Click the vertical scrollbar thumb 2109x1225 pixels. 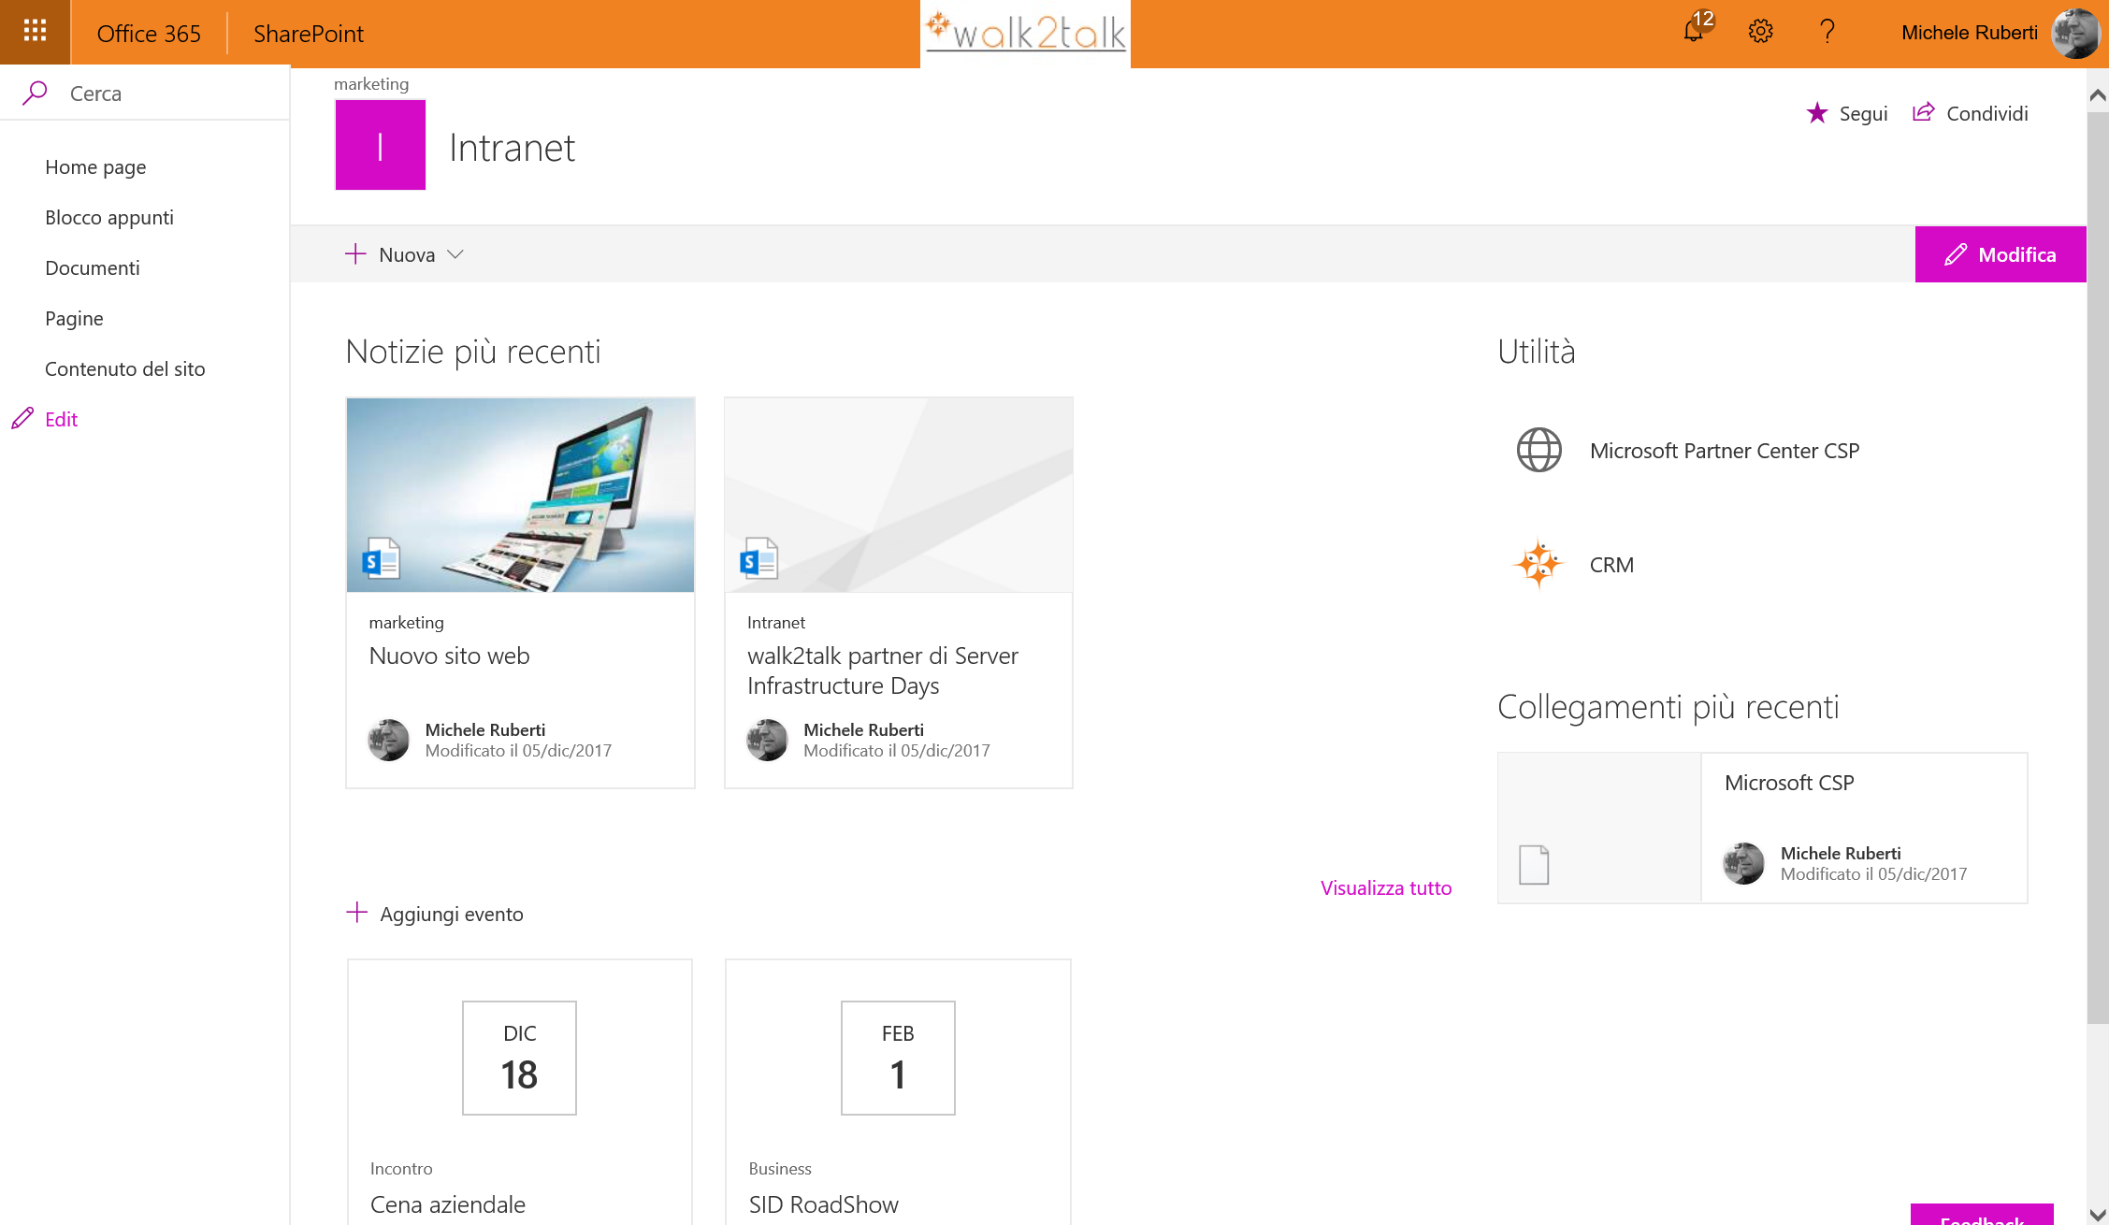point(2098,566)
